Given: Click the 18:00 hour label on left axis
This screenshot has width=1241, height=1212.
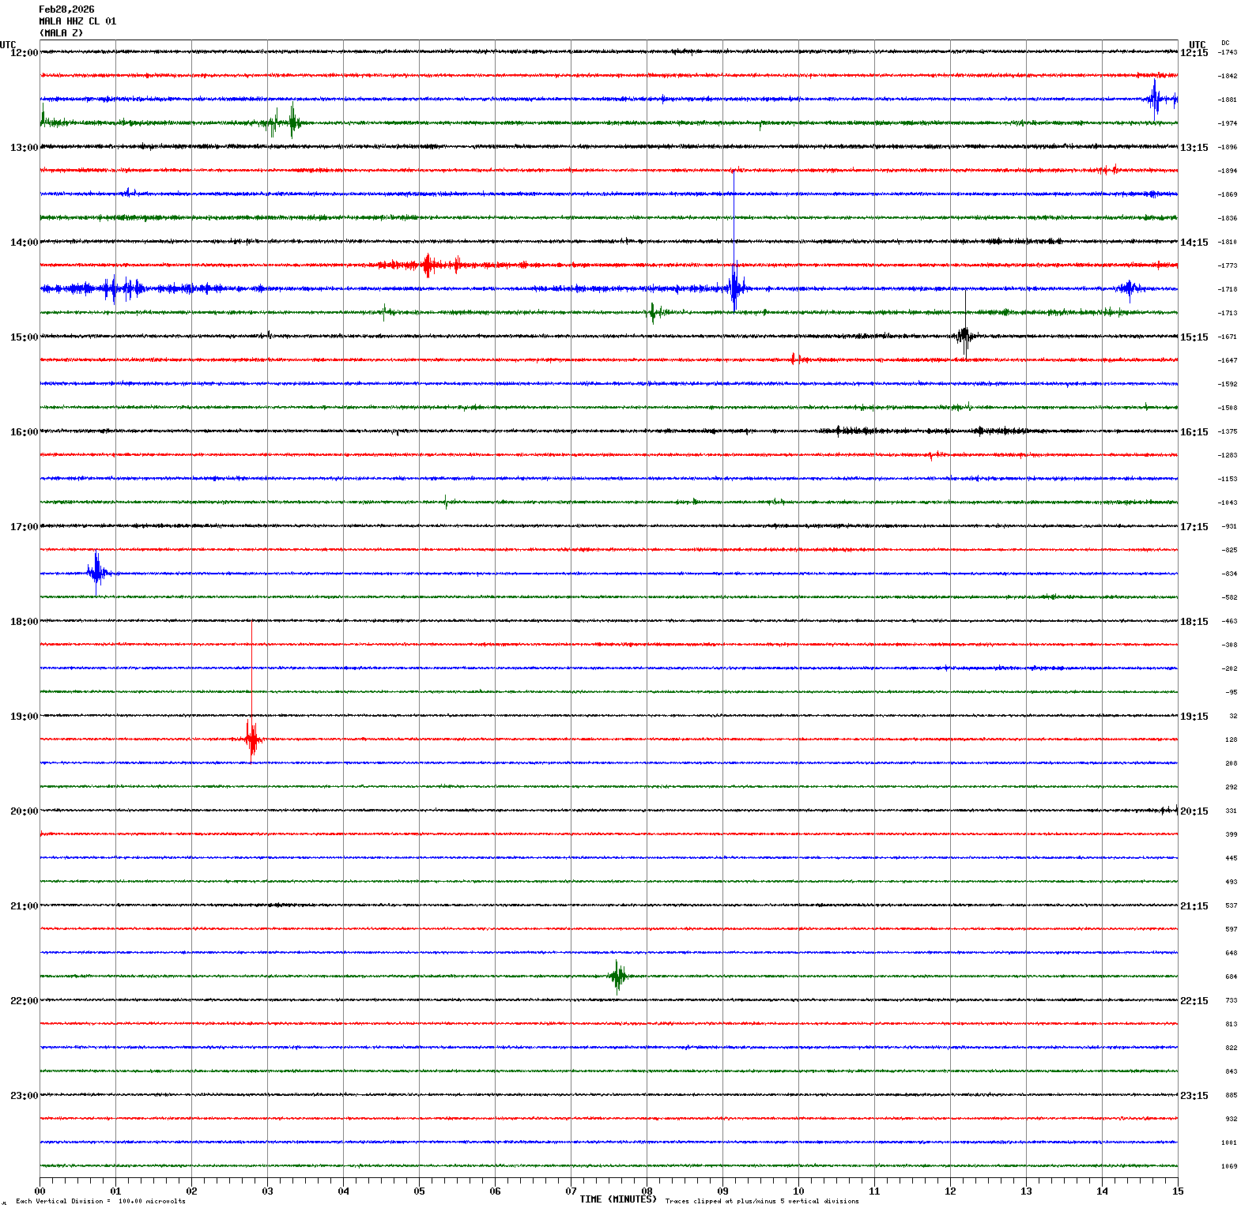Looking at the screenshot, I should coord(24,622).
